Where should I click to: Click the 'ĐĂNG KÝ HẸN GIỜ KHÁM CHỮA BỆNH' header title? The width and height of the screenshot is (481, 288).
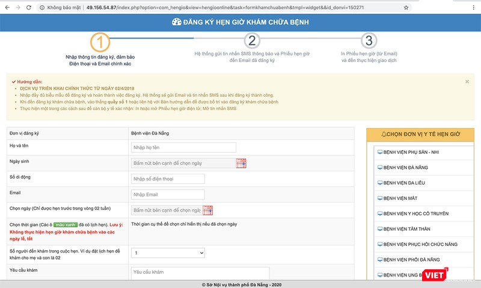click(246, 22)
